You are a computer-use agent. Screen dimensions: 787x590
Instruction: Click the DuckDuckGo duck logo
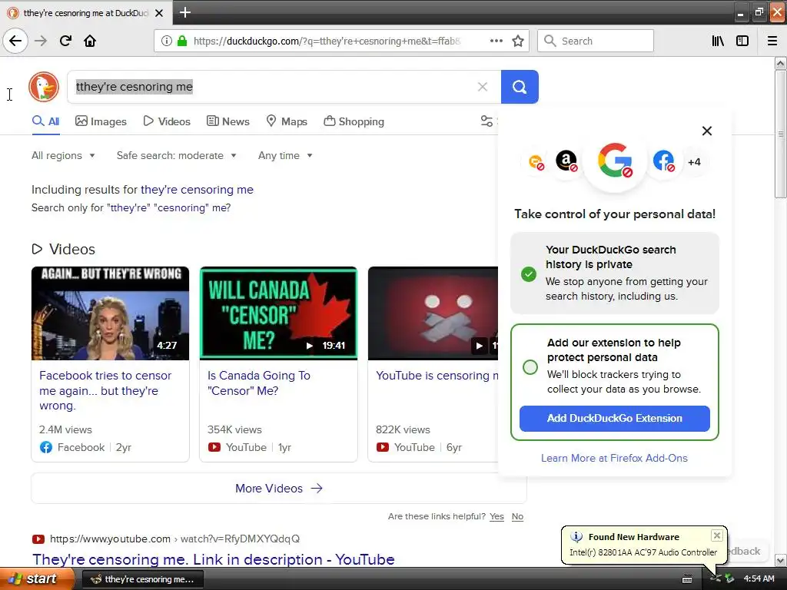pos(44,87)
